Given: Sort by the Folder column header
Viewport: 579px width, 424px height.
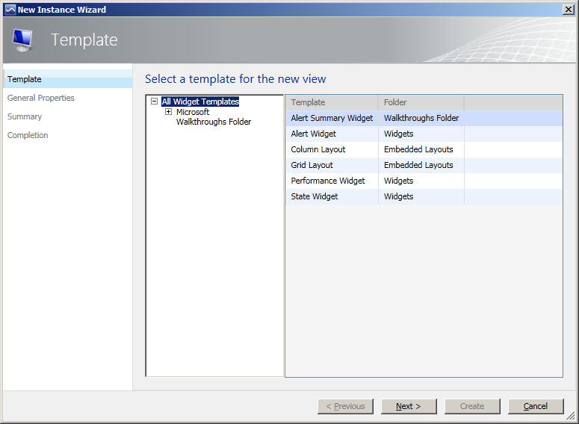Looking at the screenshot, I should click(x=421, y=102).
